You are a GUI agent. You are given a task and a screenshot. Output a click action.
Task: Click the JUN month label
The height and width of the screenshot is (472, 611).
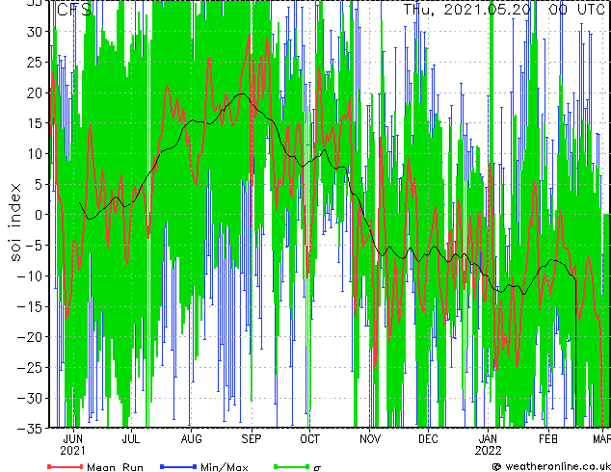pyautogui.click(x=73, y=439)
